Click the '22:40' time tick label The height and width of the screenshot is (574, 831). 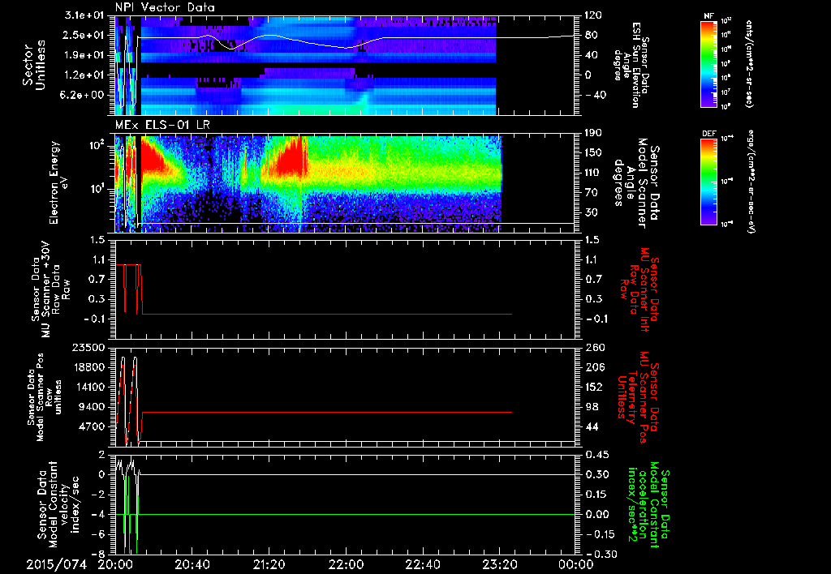pos(422,564)
